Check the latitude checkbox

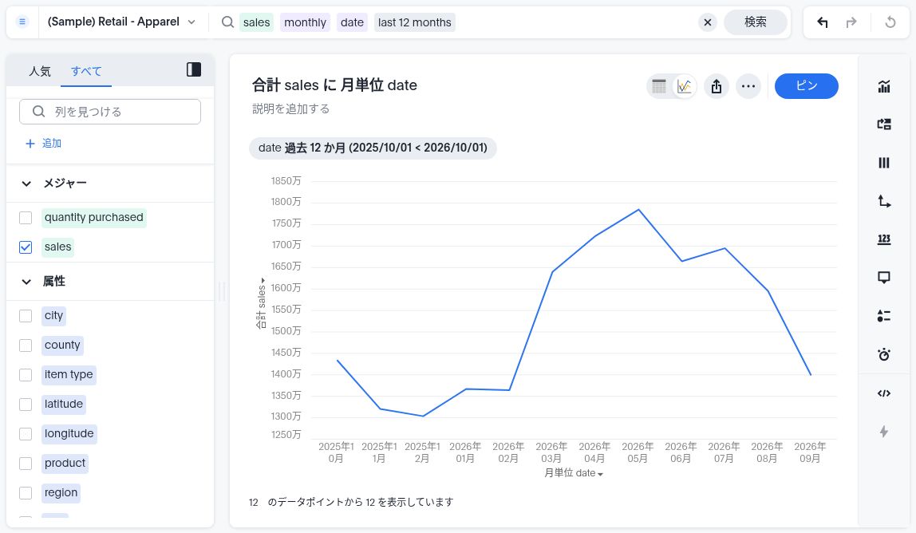click(x=26, y=405)
